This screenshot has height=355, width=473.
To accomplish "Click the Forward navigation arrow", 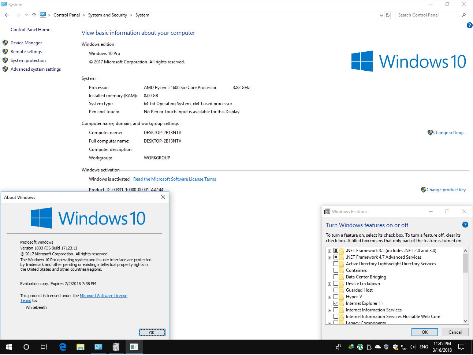I will [18, 15].
